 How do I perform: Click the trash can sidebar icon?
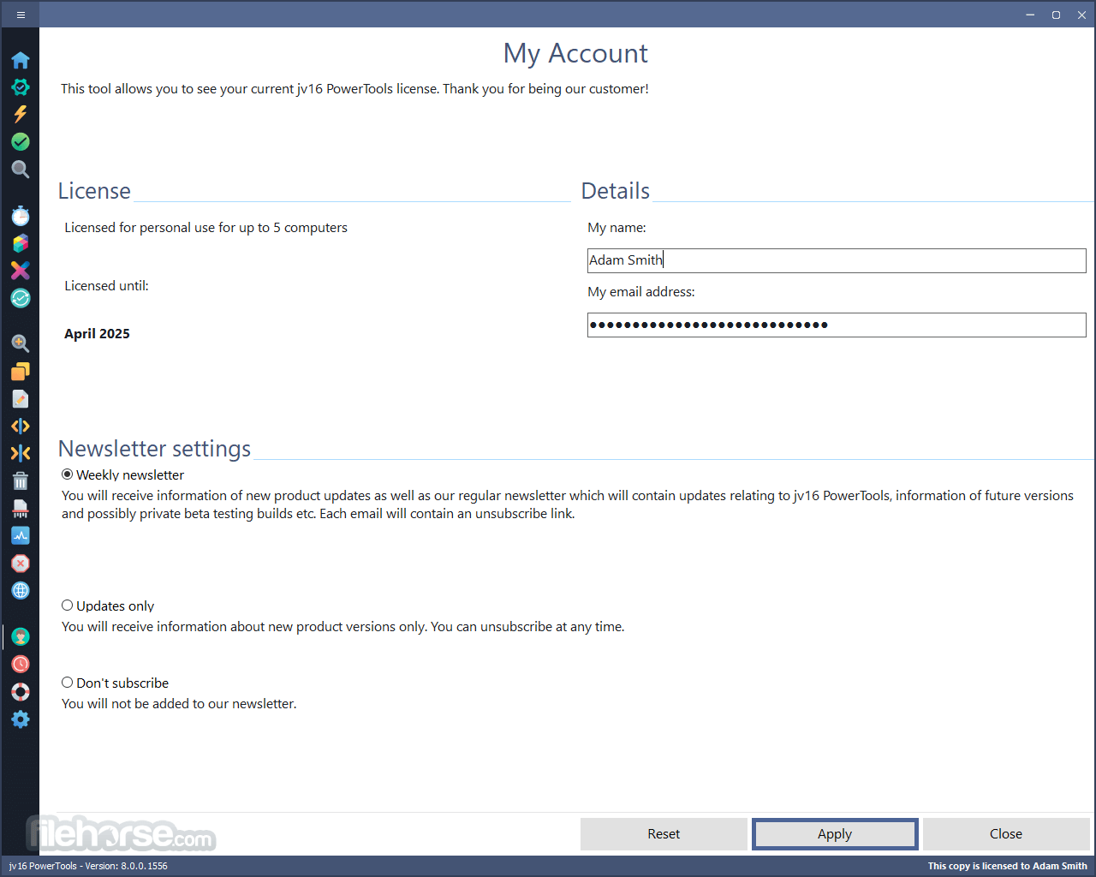[21, 480]
